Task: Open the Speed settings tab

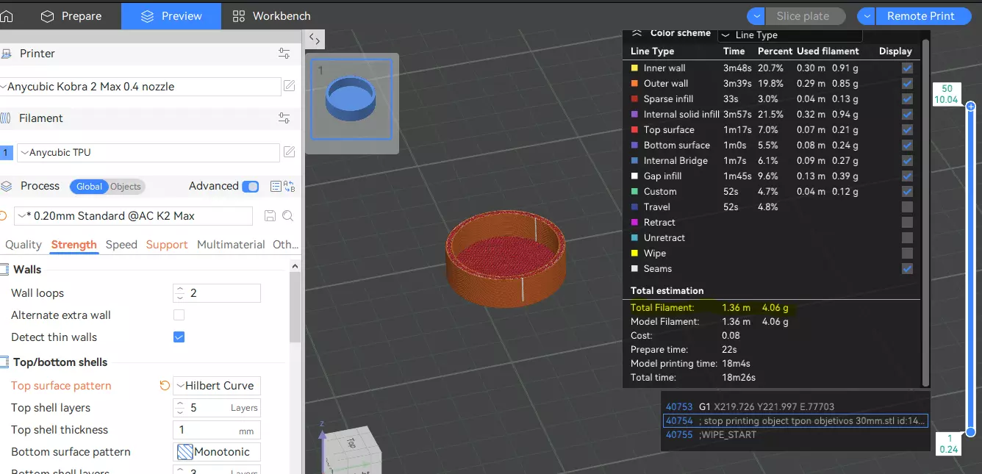Action: pos(121,245)
